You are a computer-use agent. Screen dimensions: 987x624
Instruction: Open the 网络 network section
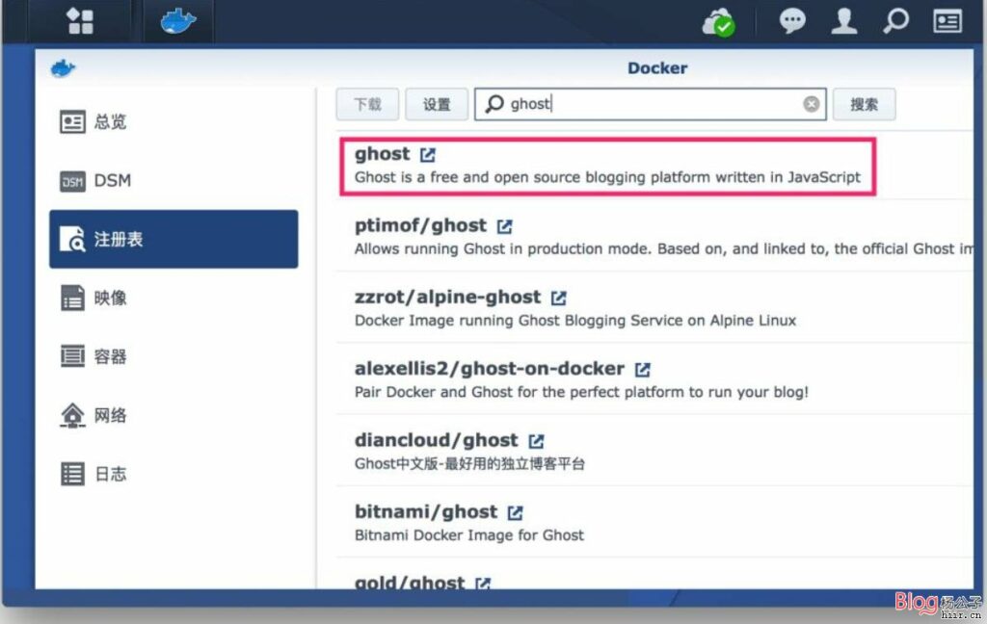pos(173,415)
